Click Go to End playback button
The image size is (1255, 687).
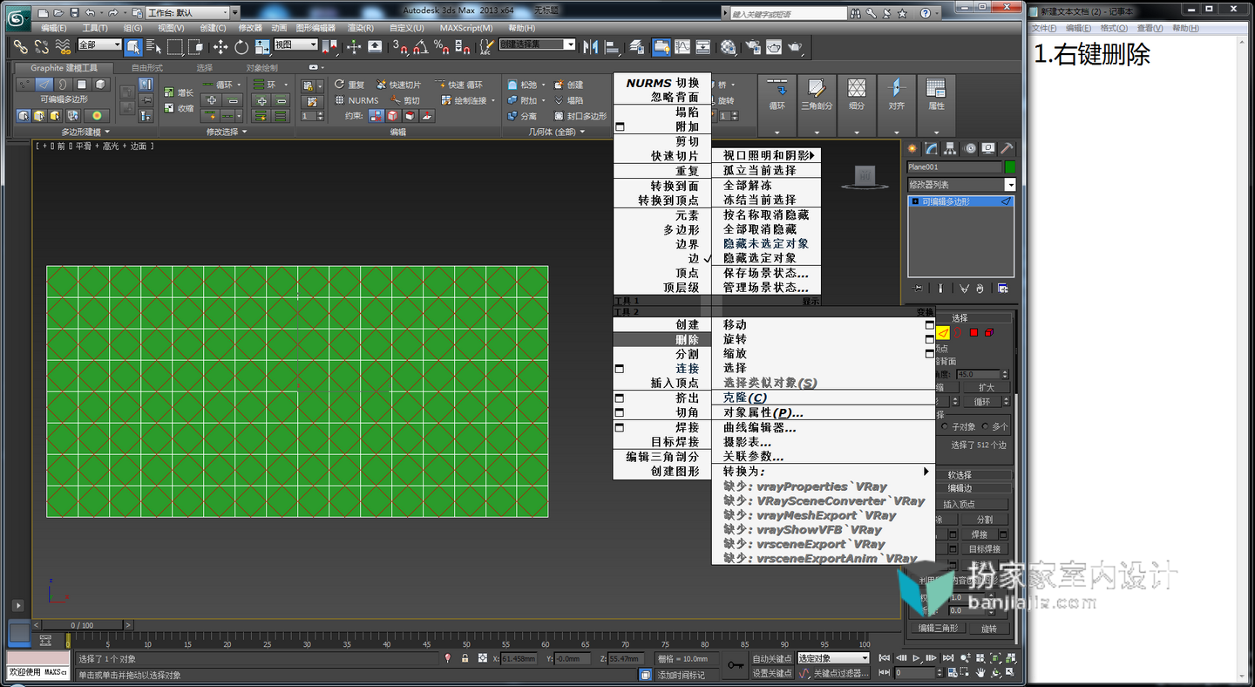click(x=949, y=657)
